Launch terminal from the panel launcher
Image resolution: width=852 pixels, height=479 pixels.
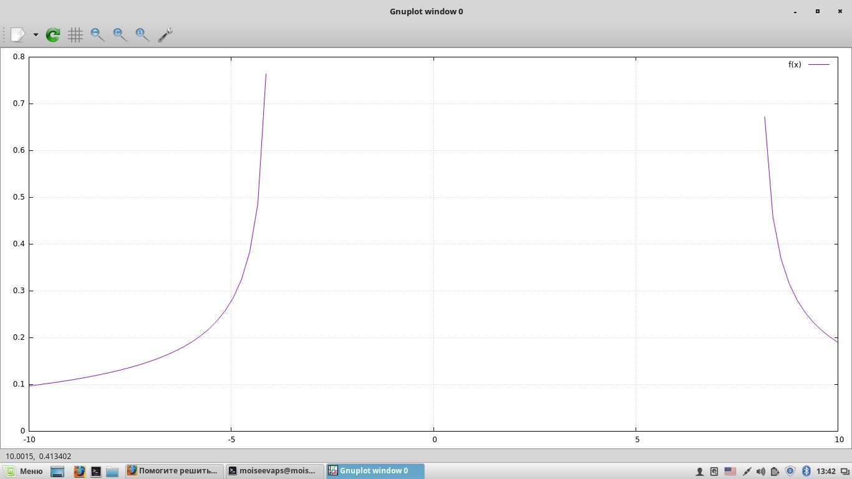[x=96, y=472]
